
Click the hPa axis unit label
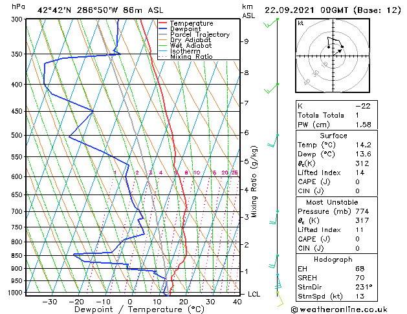[18, 7]
